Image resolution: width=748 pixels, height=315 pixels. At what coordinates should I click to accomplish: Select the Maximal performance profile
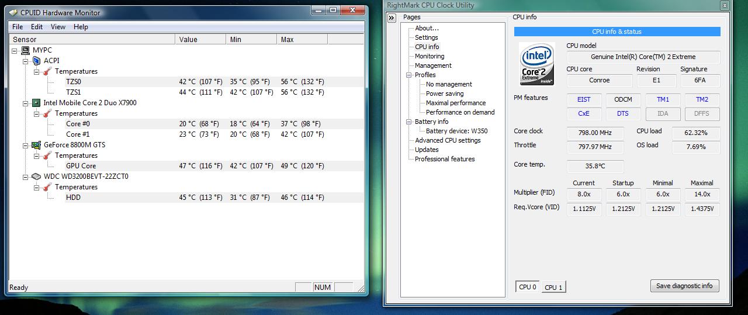coord(456,103)
